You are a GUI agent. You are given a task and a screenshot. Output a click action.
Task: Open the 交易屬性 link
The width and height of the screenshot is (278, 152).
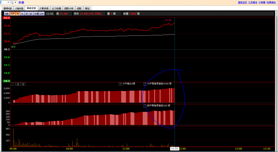(253, 2)
